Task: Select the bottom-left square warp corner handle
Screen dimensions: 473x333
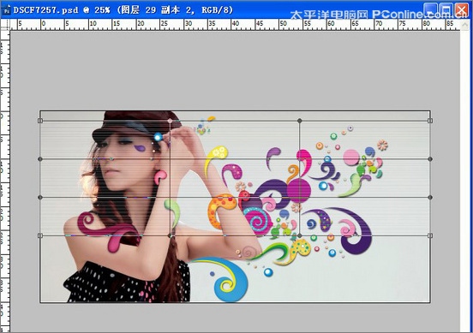Action: 40,235
